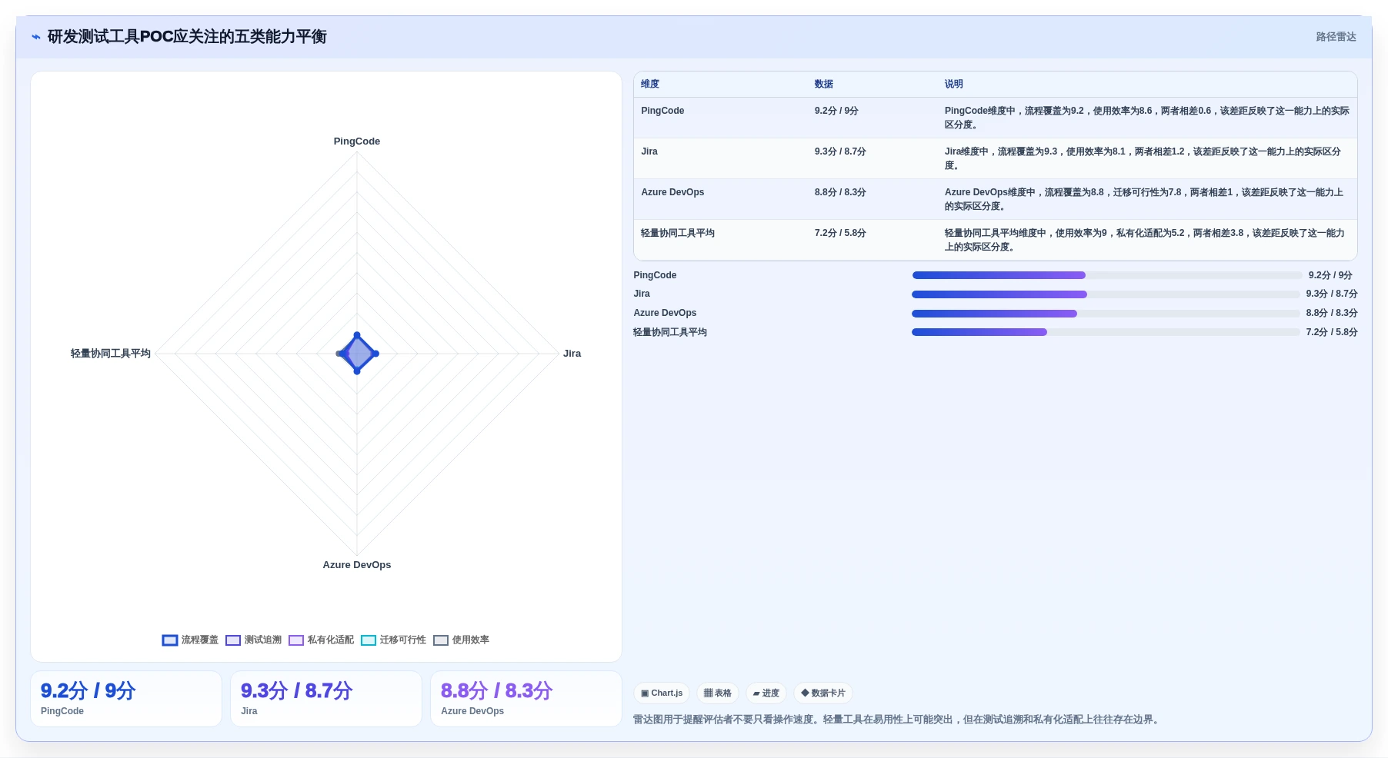The width and height of the screenshot is (1388, 758).
Task: Click the 7.2分 / 5.8分 progress value
Action: point(1332,332)
